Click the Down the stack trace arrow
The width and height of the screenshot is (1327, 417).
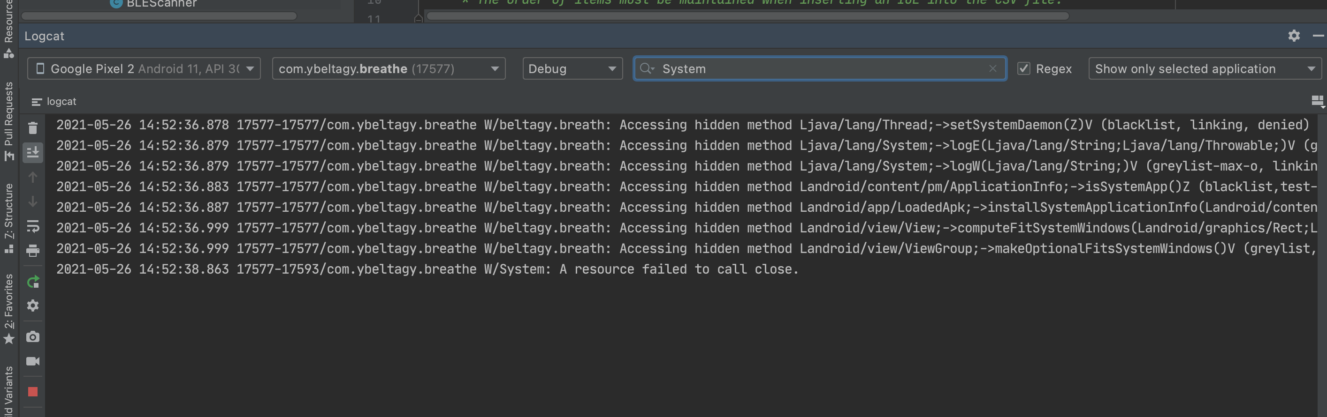33,201
